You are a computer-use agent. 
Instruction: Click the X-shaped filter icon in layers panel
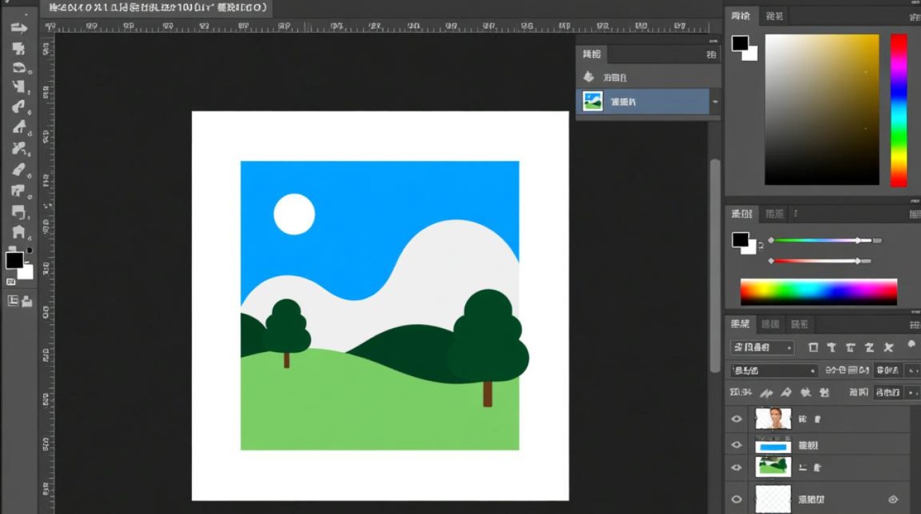click(889, 347)
